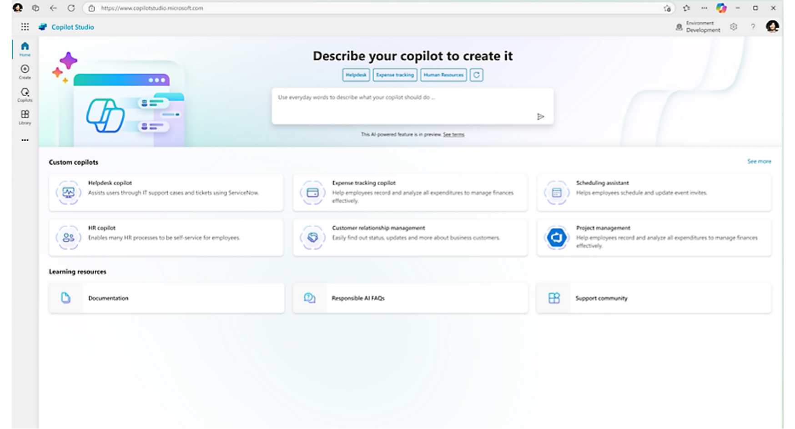Select the Helpdesk suggestion chip
This screenshot has width=795, height=429.
click(356, 75)
